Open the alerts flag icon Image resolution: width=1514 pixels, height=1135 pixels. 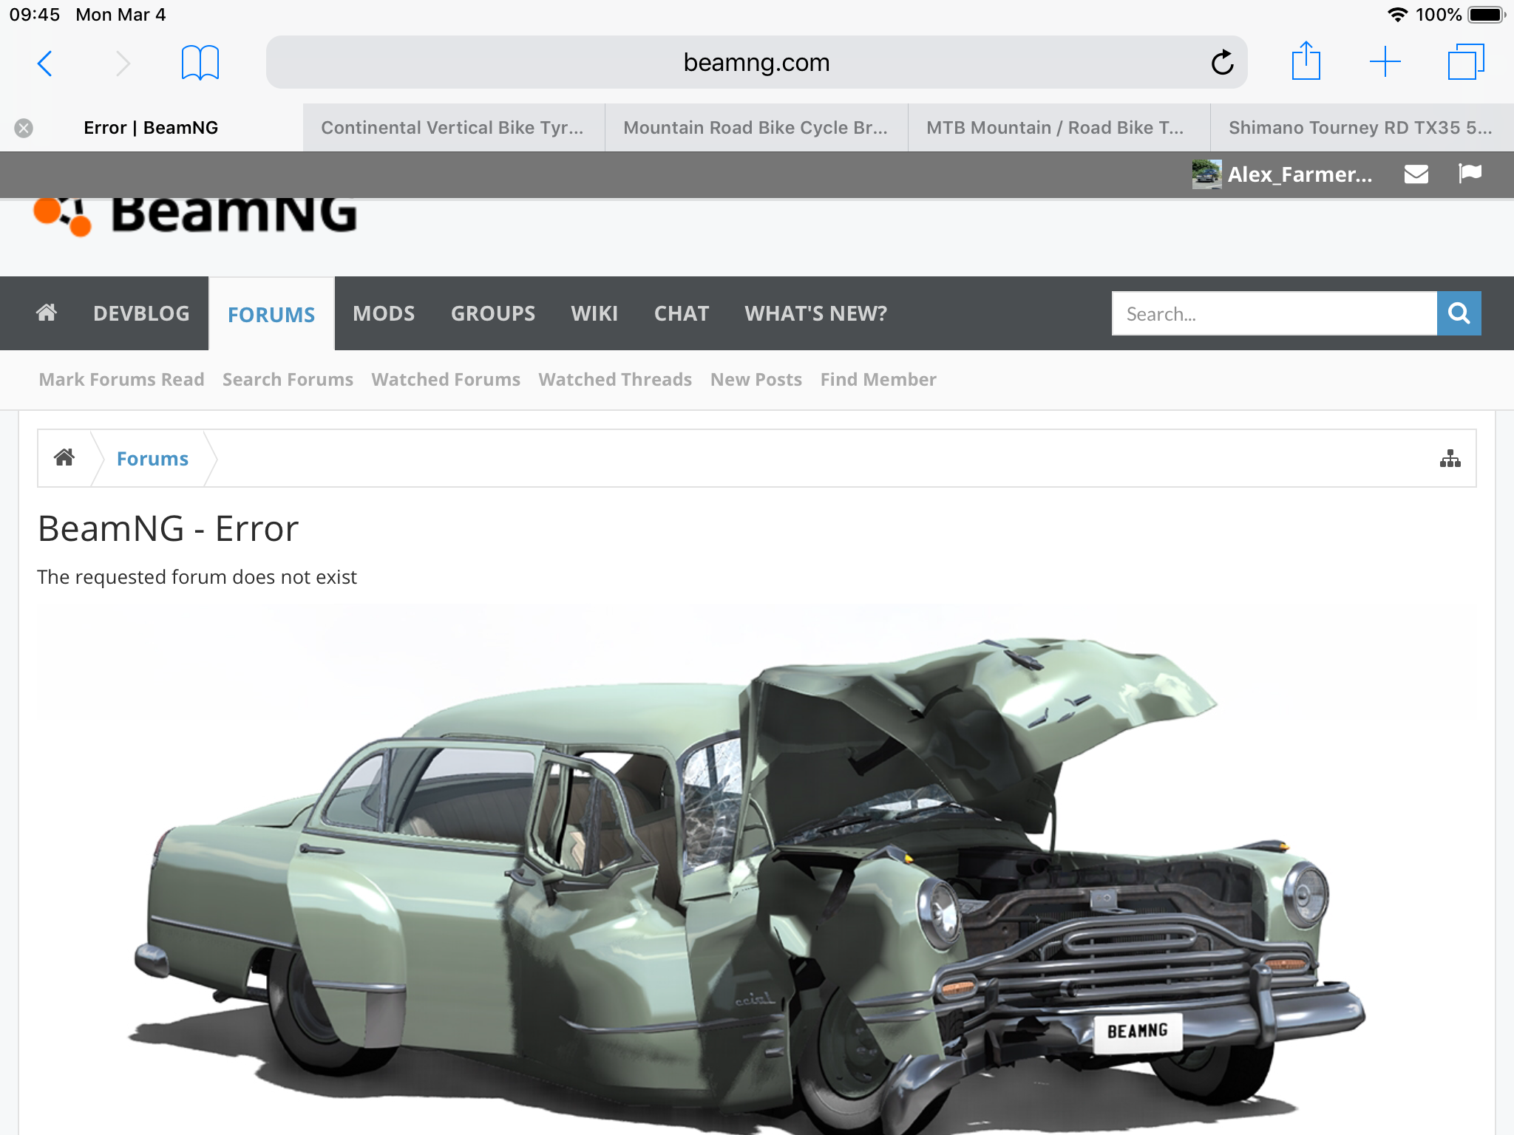1470,174
